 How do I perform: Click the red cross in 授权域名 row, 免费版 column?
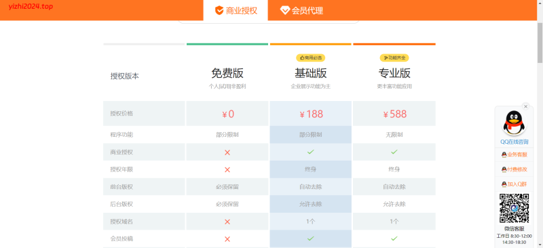[227, 222]
